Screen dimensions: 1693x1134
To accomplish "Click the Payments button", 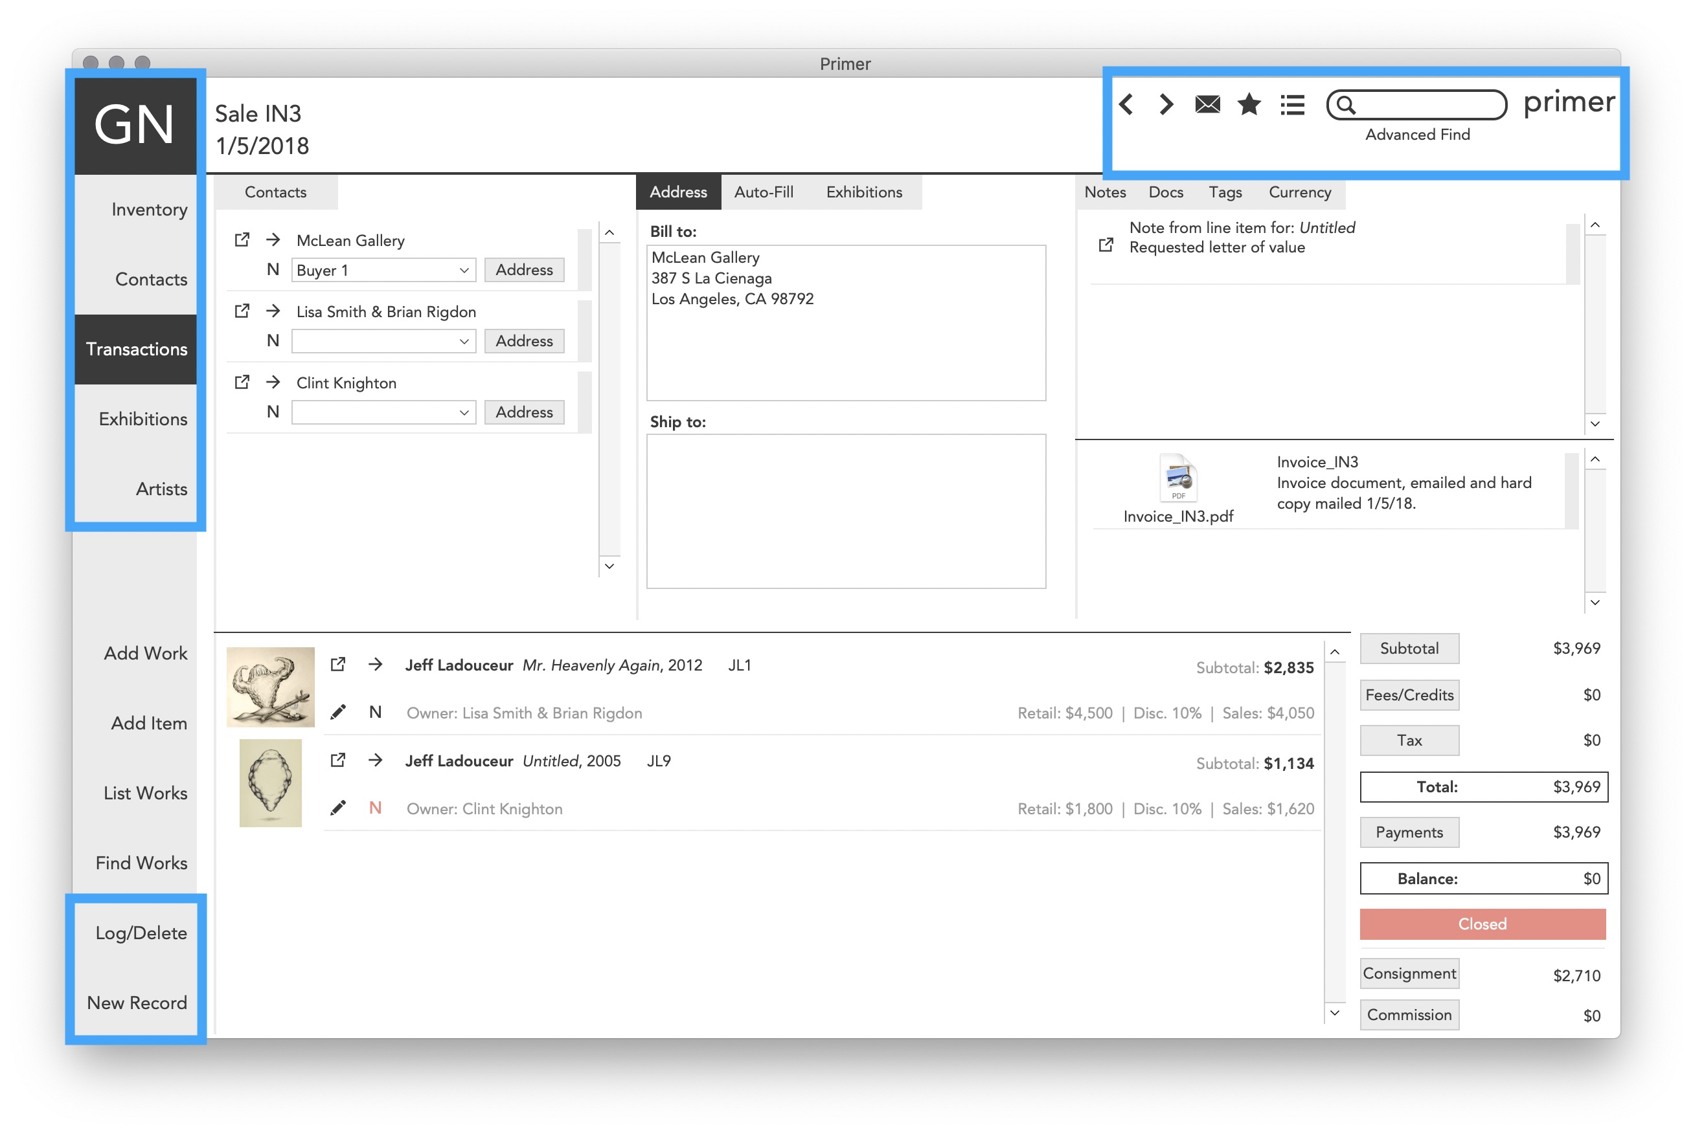I will pyautogui.click(x=1409, y=832).
